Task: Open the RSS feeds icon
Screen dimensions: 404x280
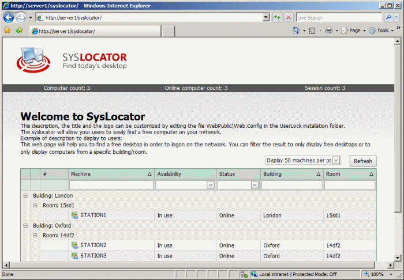Action: click(x=312, y=31)
